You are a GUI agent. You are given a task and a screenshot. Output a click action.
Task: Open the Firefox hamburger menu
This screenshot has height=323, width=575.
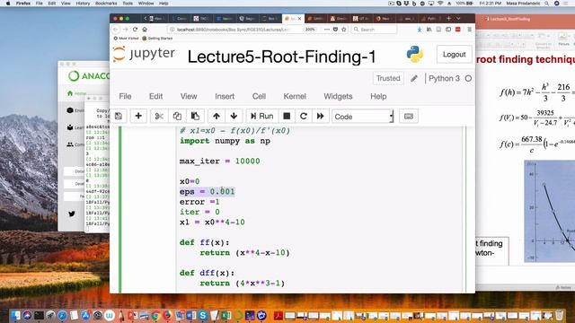click(x=469, y=30)
